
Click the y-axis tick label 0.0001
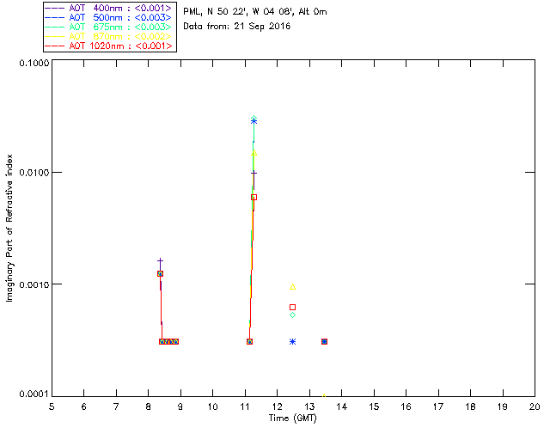click(x=34, y=394)
